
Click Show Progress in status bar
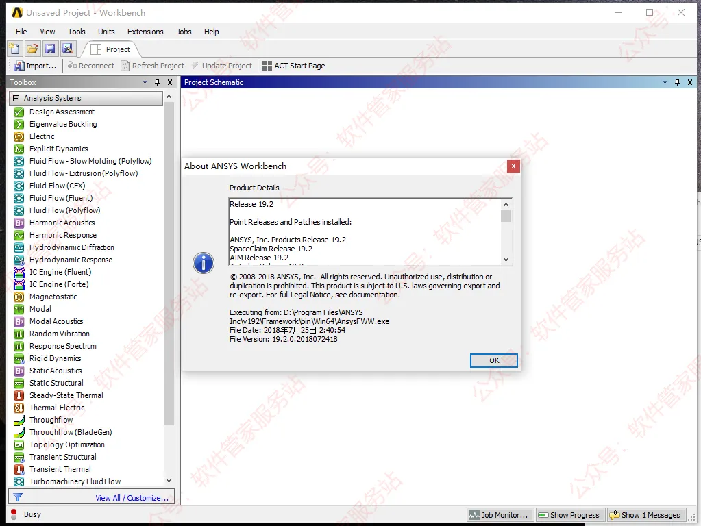click(x=569, y=515)
